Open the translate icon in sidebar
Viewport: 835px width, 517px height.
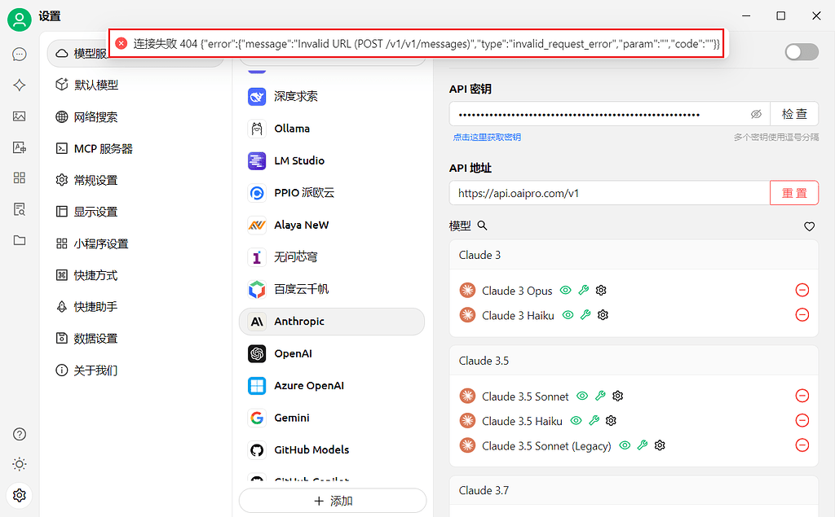[x=20, y=147]
